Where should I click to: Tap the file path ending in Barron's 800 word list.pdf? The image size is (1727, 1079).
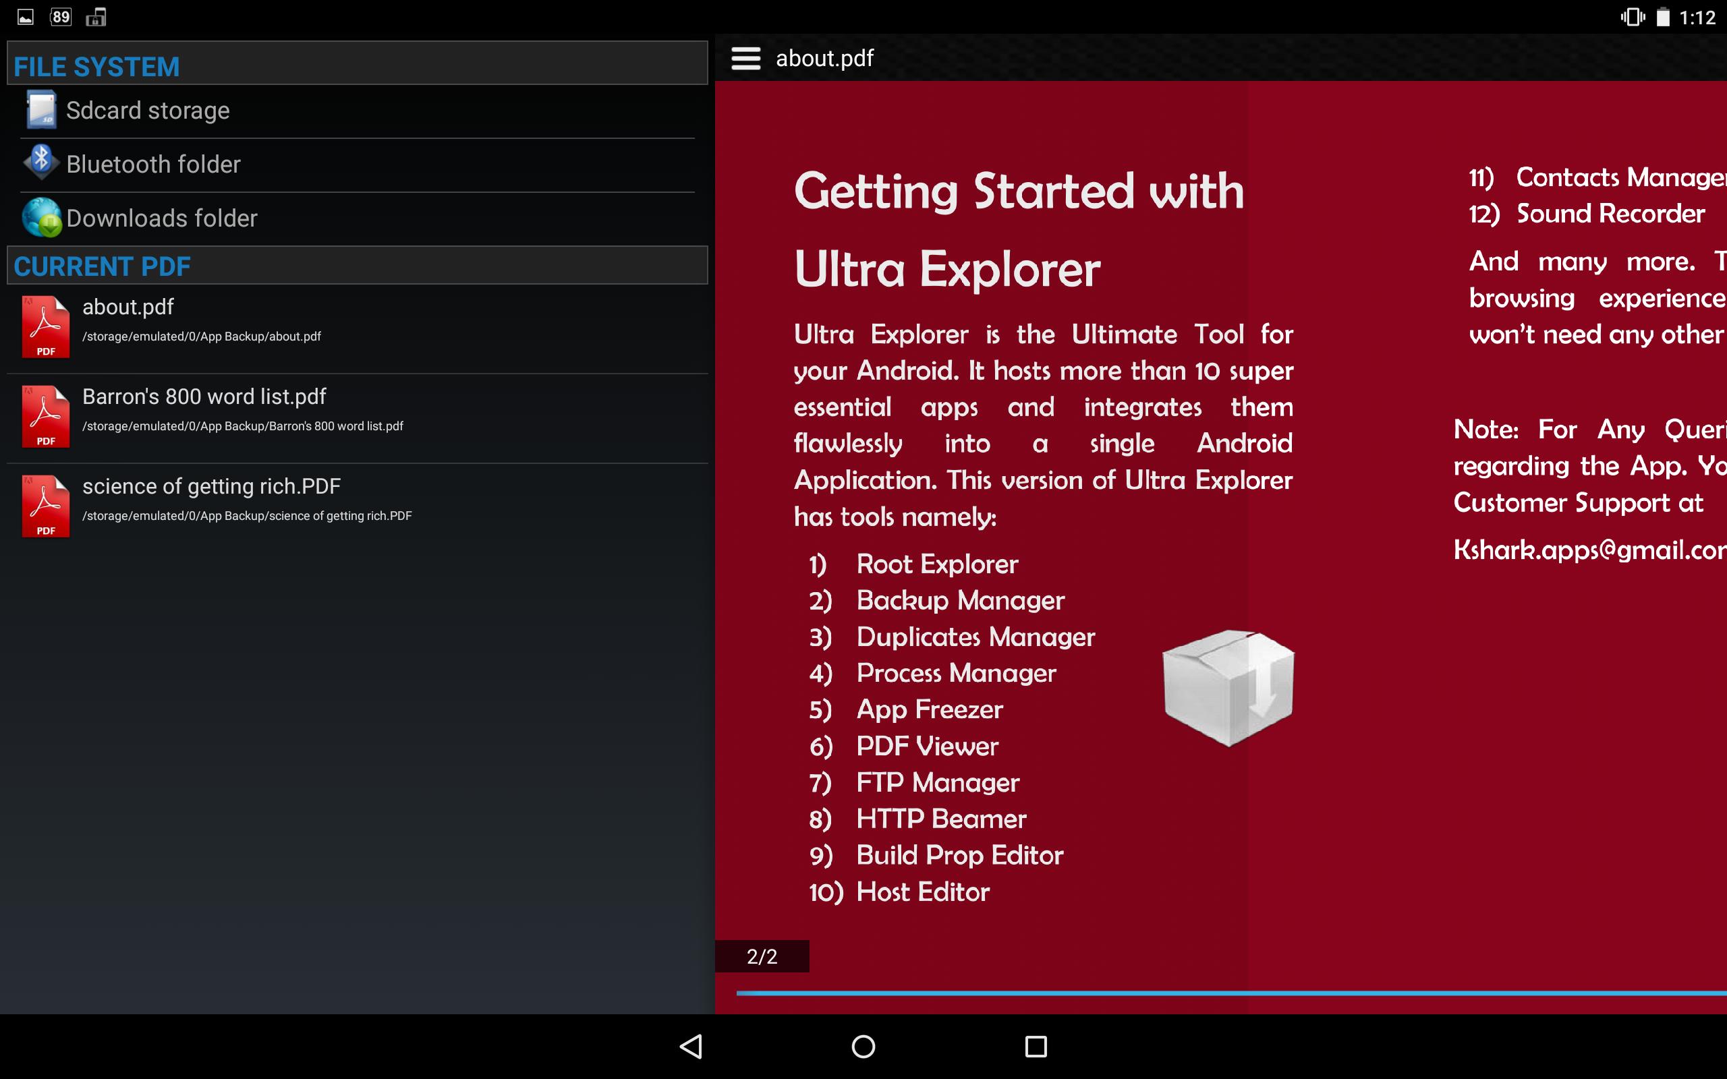click(x=243, y=426)
